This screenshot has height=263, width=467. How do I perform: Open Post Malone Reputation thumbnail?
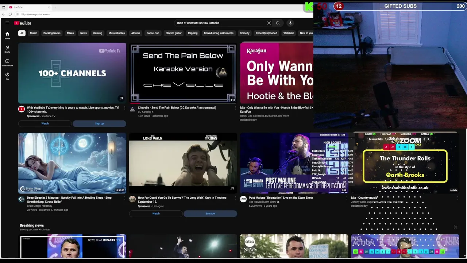click(x=294, y=163)
